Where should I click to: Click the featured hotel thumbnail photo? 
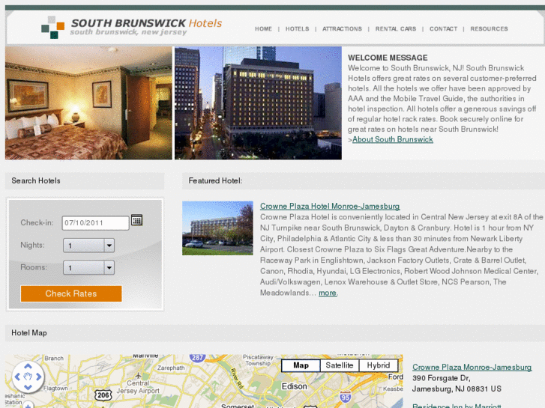pyautogui.click(x=217, y=228)
